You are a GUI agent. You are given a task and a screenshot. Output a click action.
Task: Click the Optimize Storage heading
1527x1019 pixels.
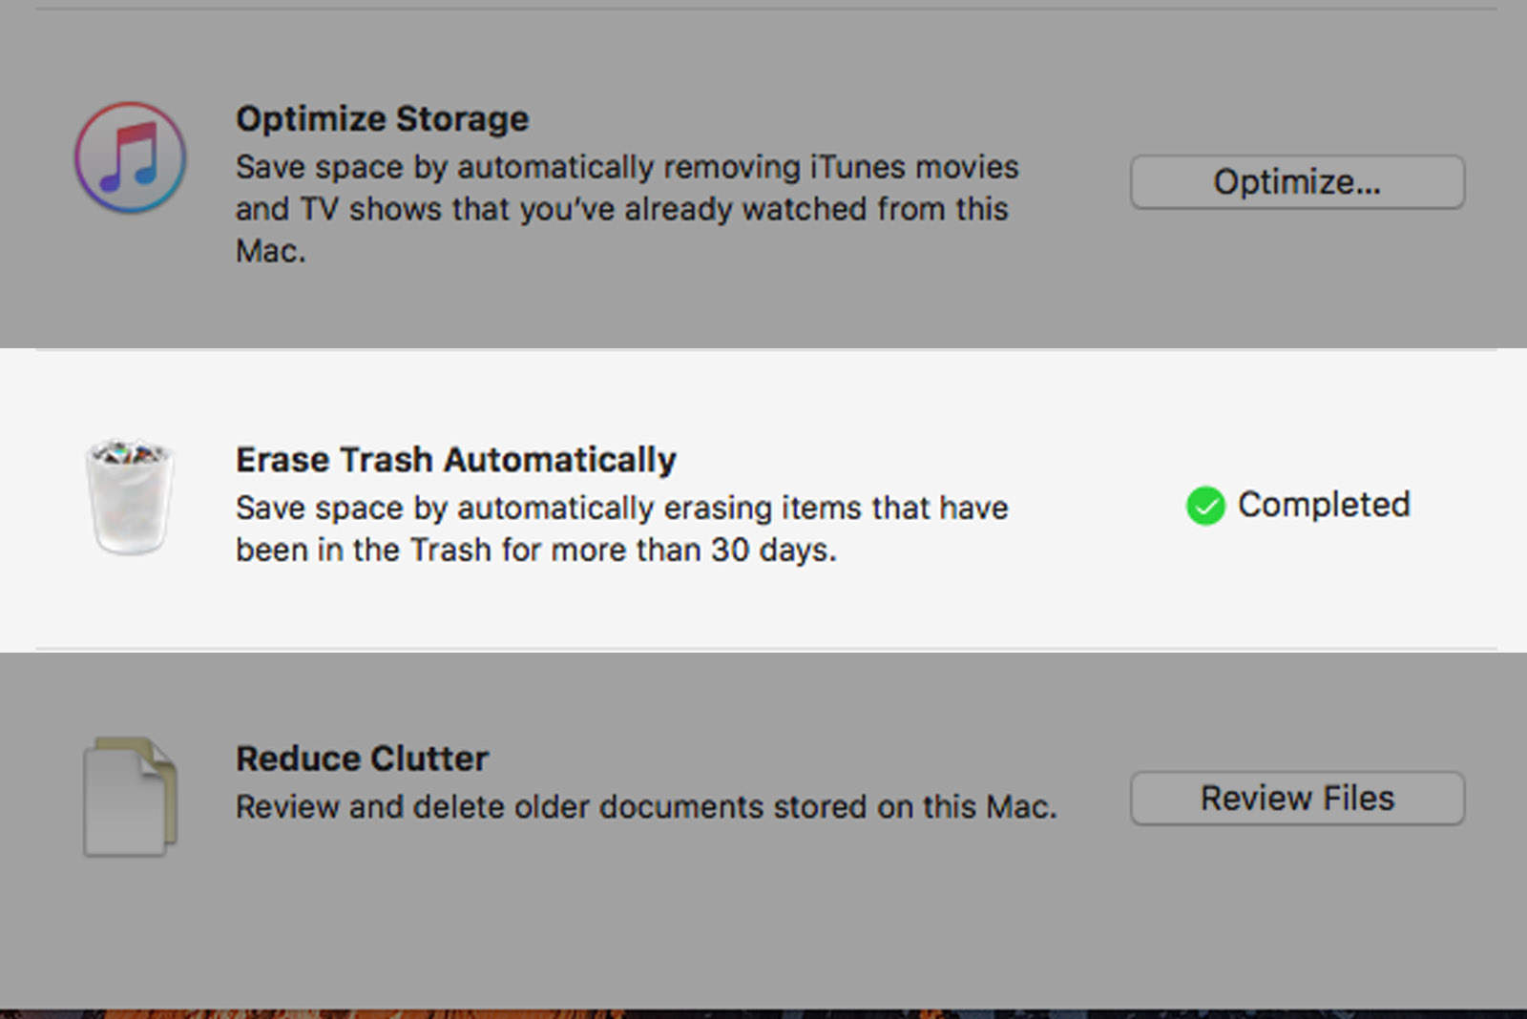point(381,118)
